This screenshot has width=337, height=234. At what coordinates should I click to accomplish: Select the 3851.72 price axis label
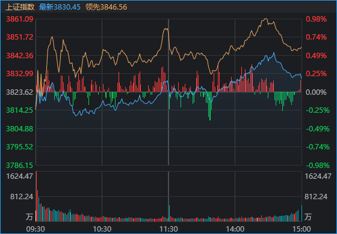point(20,37)
